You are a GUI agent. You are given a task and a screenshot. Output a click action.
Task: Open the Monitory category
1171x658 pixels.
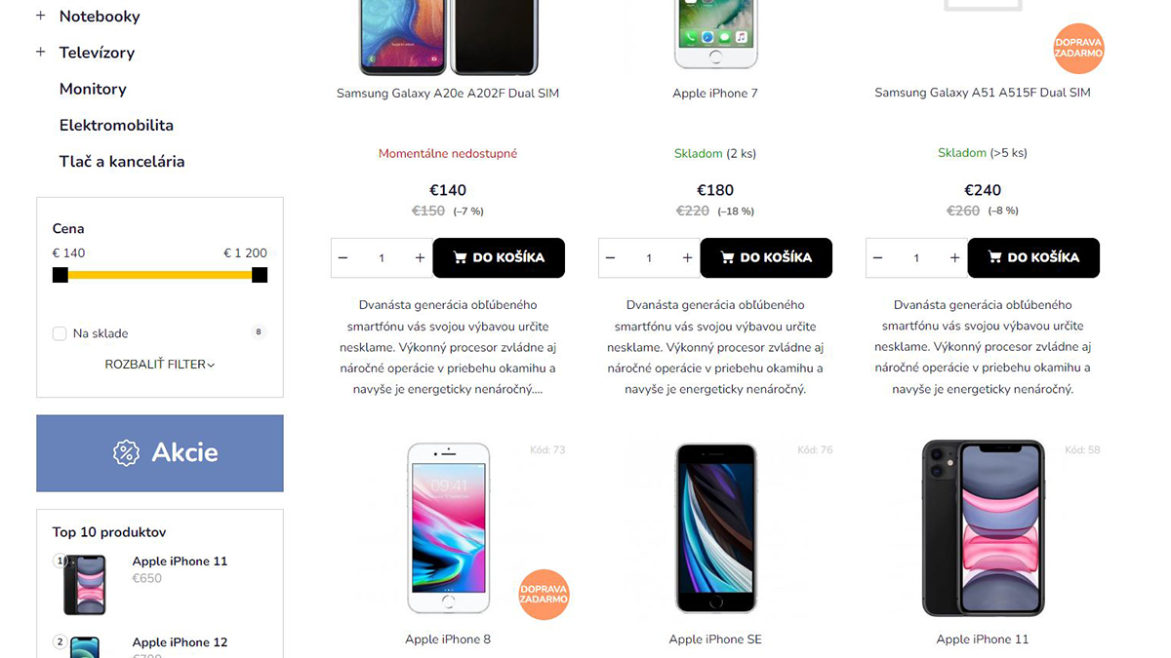[93, 89]
